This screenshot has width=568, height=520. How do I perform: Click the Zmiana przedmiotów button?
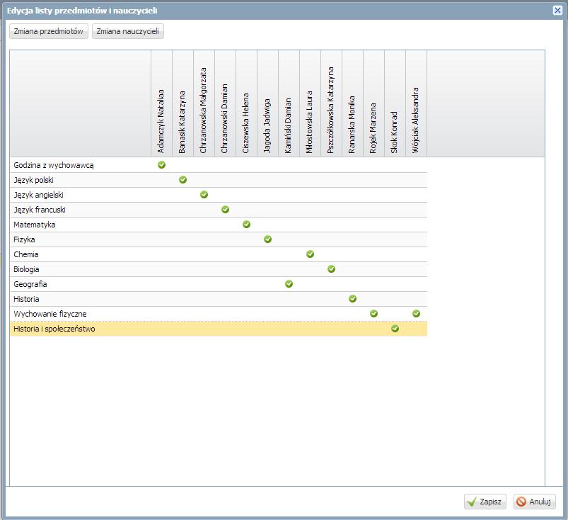point(49,31)
